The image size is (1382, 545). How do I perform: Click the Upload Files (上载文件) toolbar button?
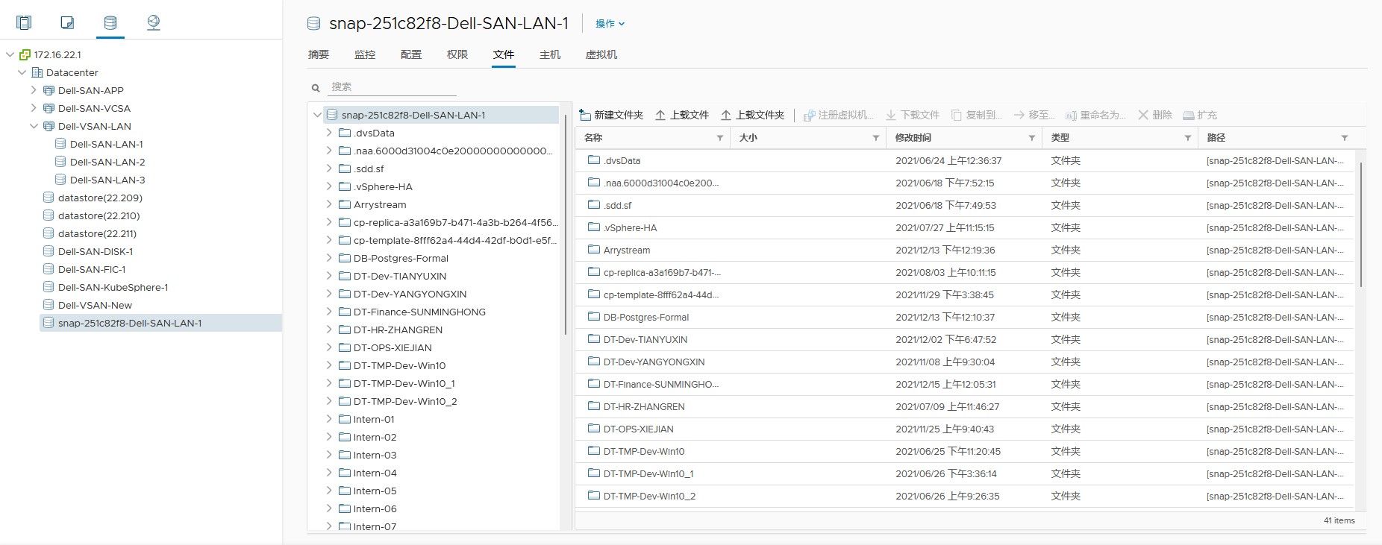click(x=682, y=115)
